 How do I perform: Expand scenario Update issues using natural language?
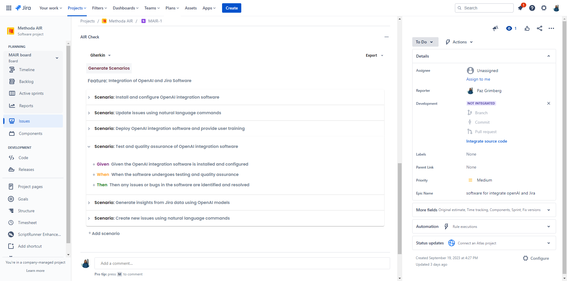click(x=89, y=113)
